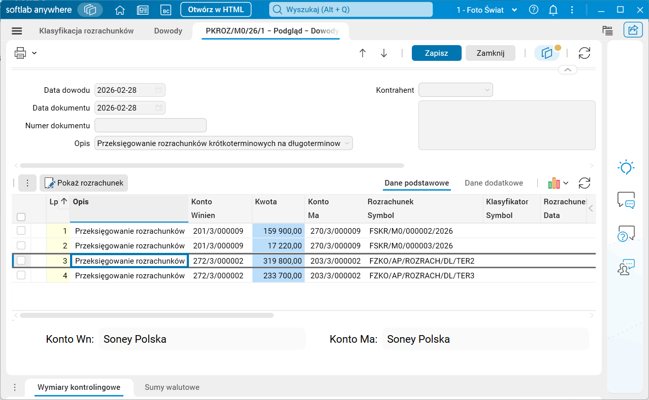Click the home icon in top bar
Screen dimensions: 649x400
[120, 10]
